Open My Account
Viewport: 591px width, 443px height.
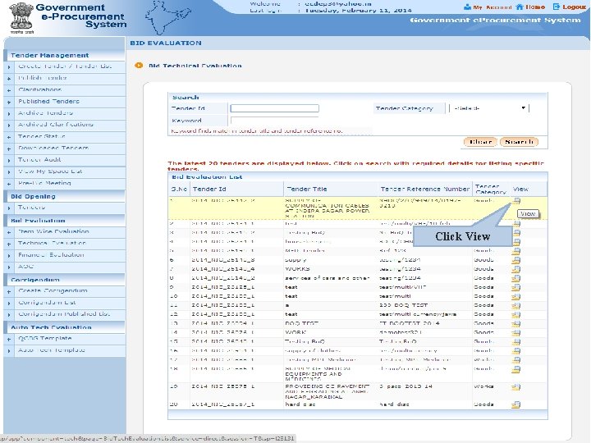[x=488, y=7]
